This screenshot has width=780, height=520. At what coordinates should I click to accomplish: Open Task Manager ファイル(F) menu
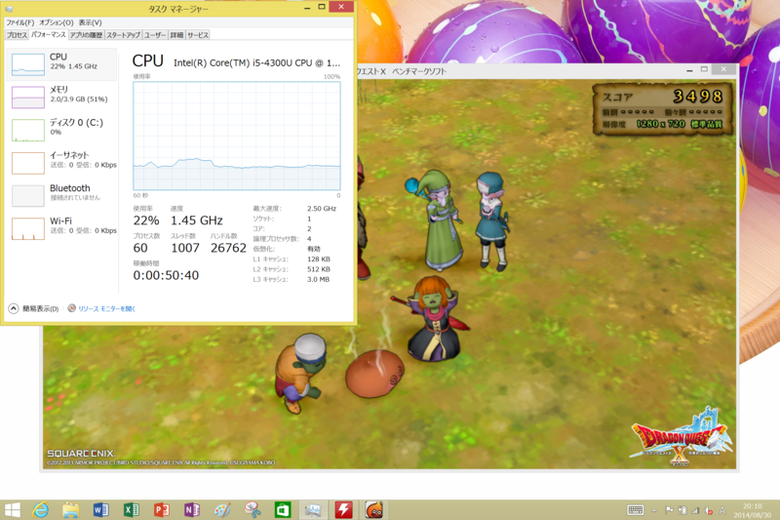(x=19, y=22)
